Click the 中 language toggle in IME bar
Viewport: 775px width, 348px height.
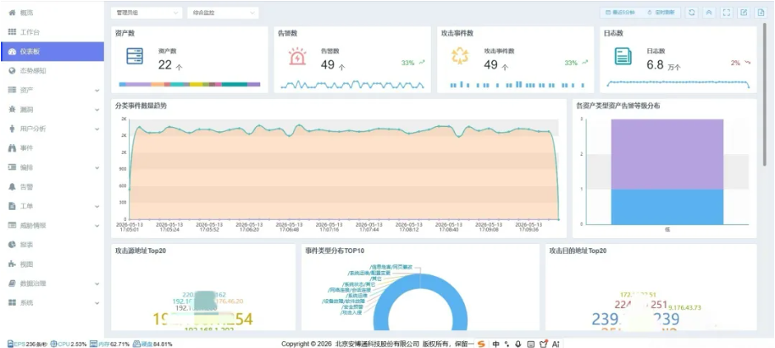[x=495, y=344]
